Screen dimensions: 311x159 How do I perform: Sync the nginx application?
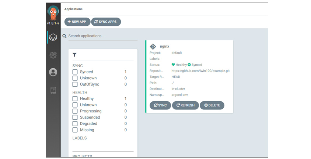160,105
